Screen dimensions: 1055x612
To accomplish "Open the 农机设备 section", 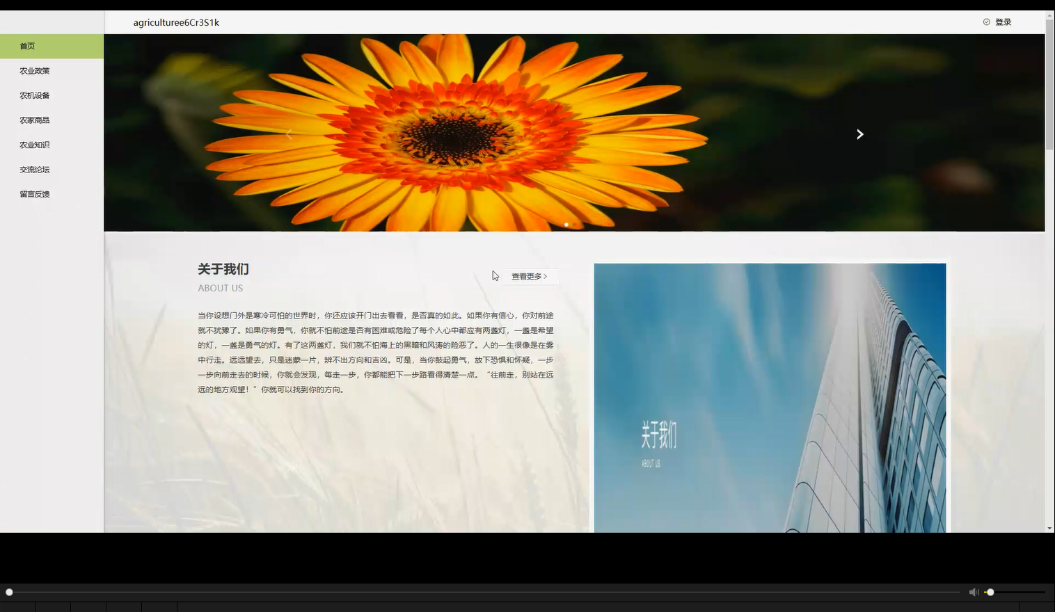I will click(35, 95).
